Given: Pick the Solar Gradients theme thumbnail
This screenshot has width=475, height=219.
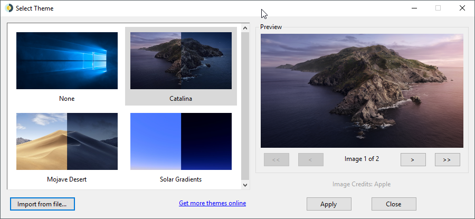Looking at the screenshot, I should pos(181,141).
